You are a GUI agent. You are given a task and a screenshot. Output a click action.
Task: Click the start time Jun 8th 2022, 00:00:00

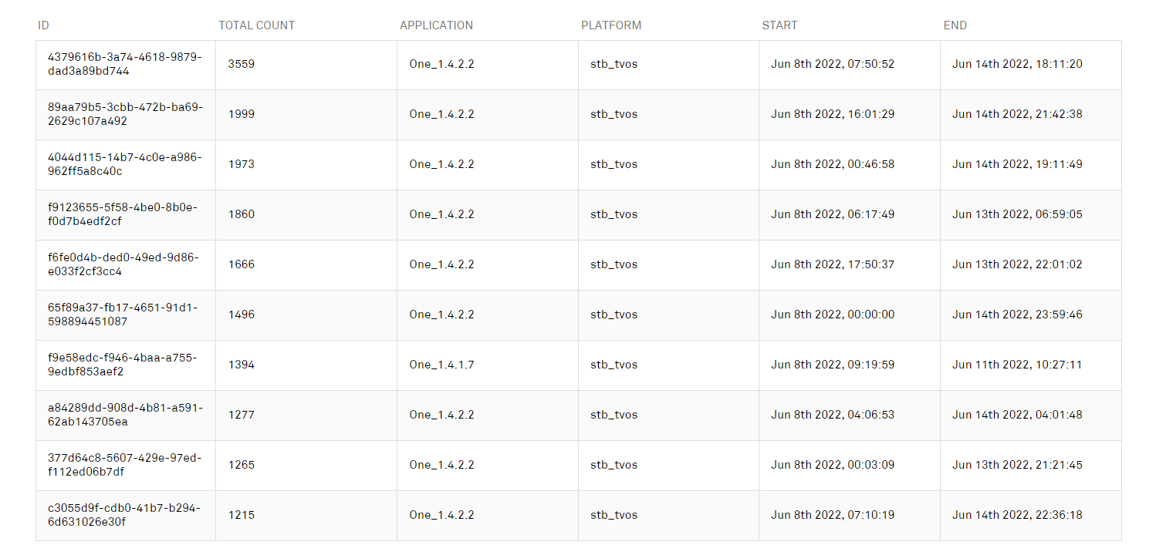tap(833, 315)
